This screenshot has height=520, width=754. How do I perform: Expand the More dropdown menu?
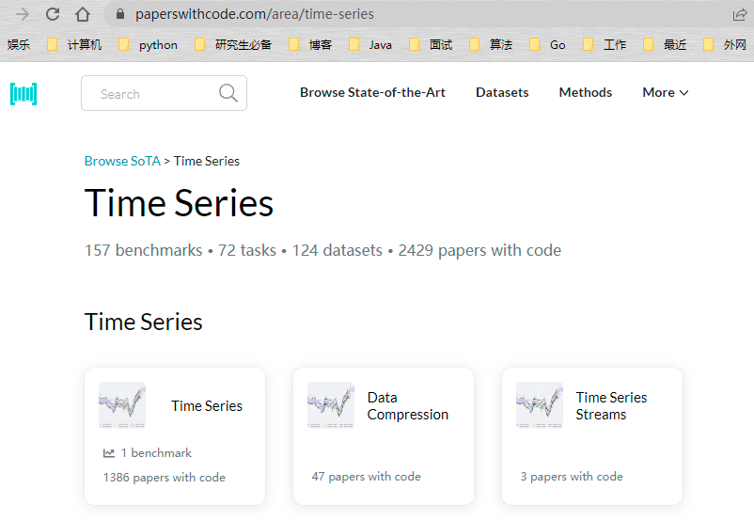[x=666, y=92]
